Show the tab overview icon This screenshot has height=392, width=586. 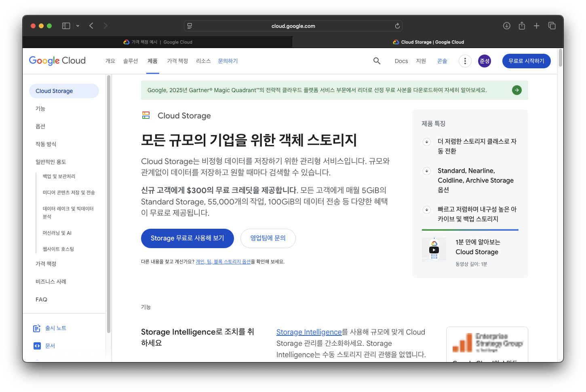(x=552, y=26)
